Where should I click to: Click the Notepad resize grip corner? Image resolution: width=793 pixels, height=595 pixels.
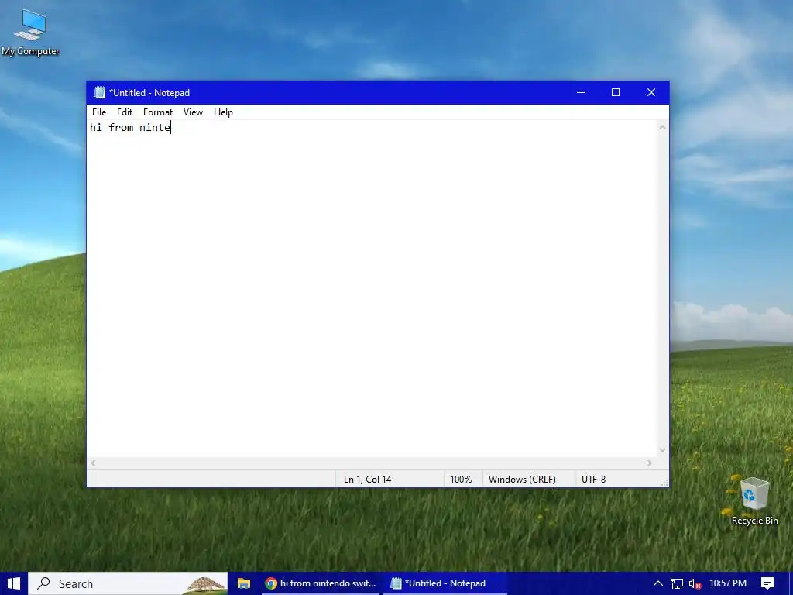click(x=664, y=482)
